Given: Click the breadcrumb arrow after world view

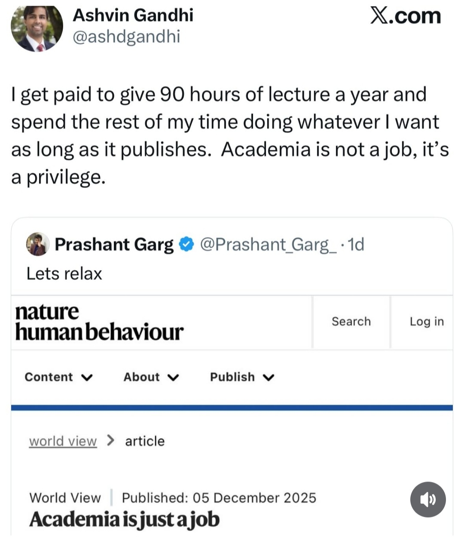Looking at the screenshot, I should pos(110,440).
